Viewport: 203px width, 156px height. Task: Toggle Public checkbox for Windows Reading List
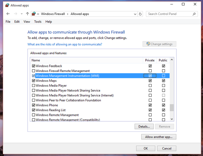pyautogui.click(x=164, y=110)
